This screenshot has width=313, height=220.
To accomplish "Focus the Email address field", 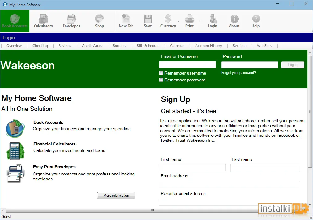I will (230, 184).
